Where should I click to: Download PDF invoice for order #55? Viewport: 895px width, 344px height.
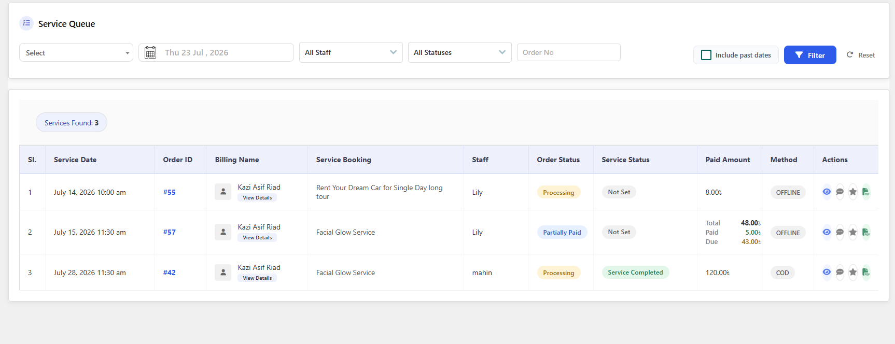[x=865, y=192]
